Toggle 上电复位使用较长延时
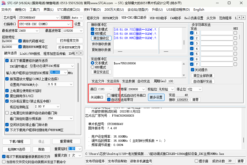 pyautogui.click(x=7, y=90)
